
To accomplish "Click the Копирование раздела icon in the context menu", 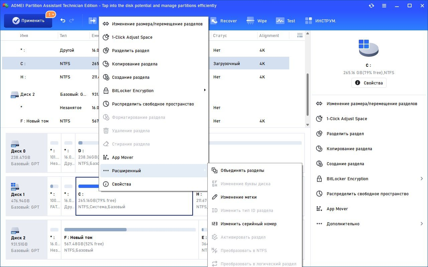I will pyautogui.click(x=106, y=64).
